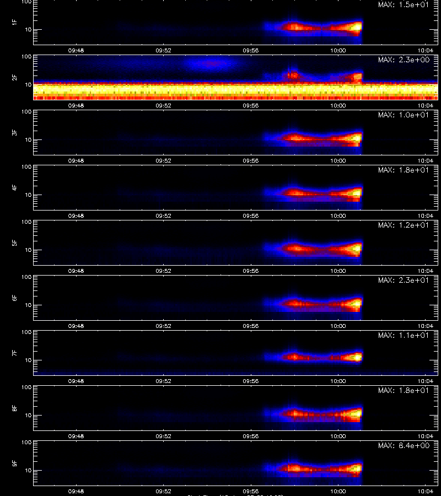Click the 2F panel axis label
Screen dimensions: 441x496
point(14,78)
